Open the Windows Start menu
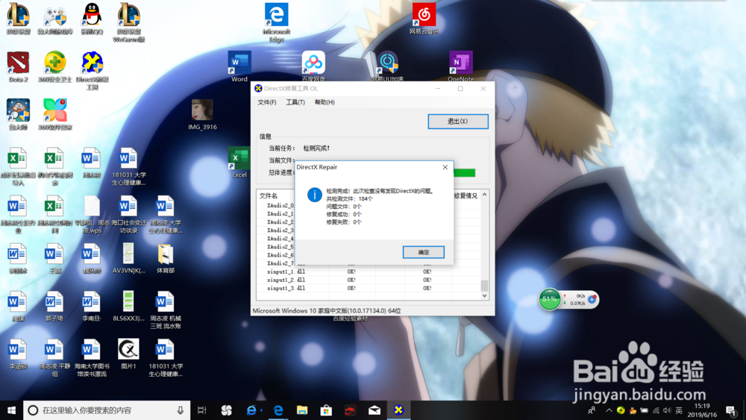This screenshot has height=420, width=746. click(11, 410)
